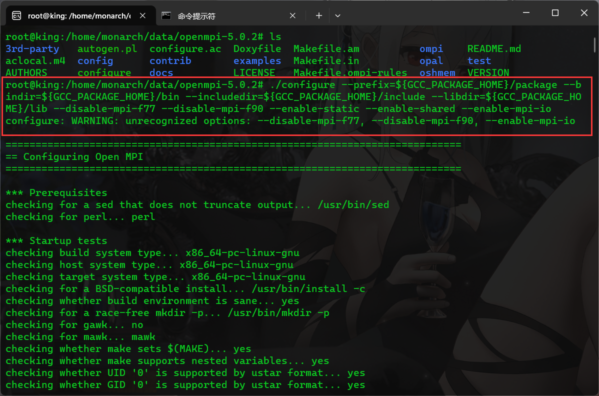Click the /usr/bin/sed output text

pos(353,204)
